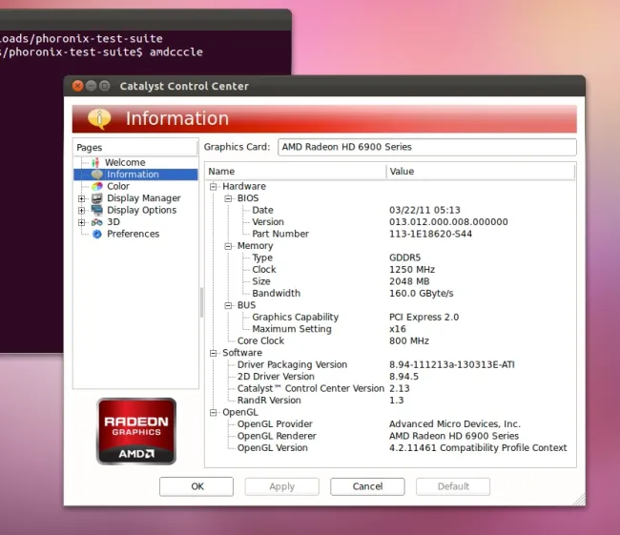Select the BIOS Version row
The height and width of the screenshot is (535, 620).
(x=390, y=222)
